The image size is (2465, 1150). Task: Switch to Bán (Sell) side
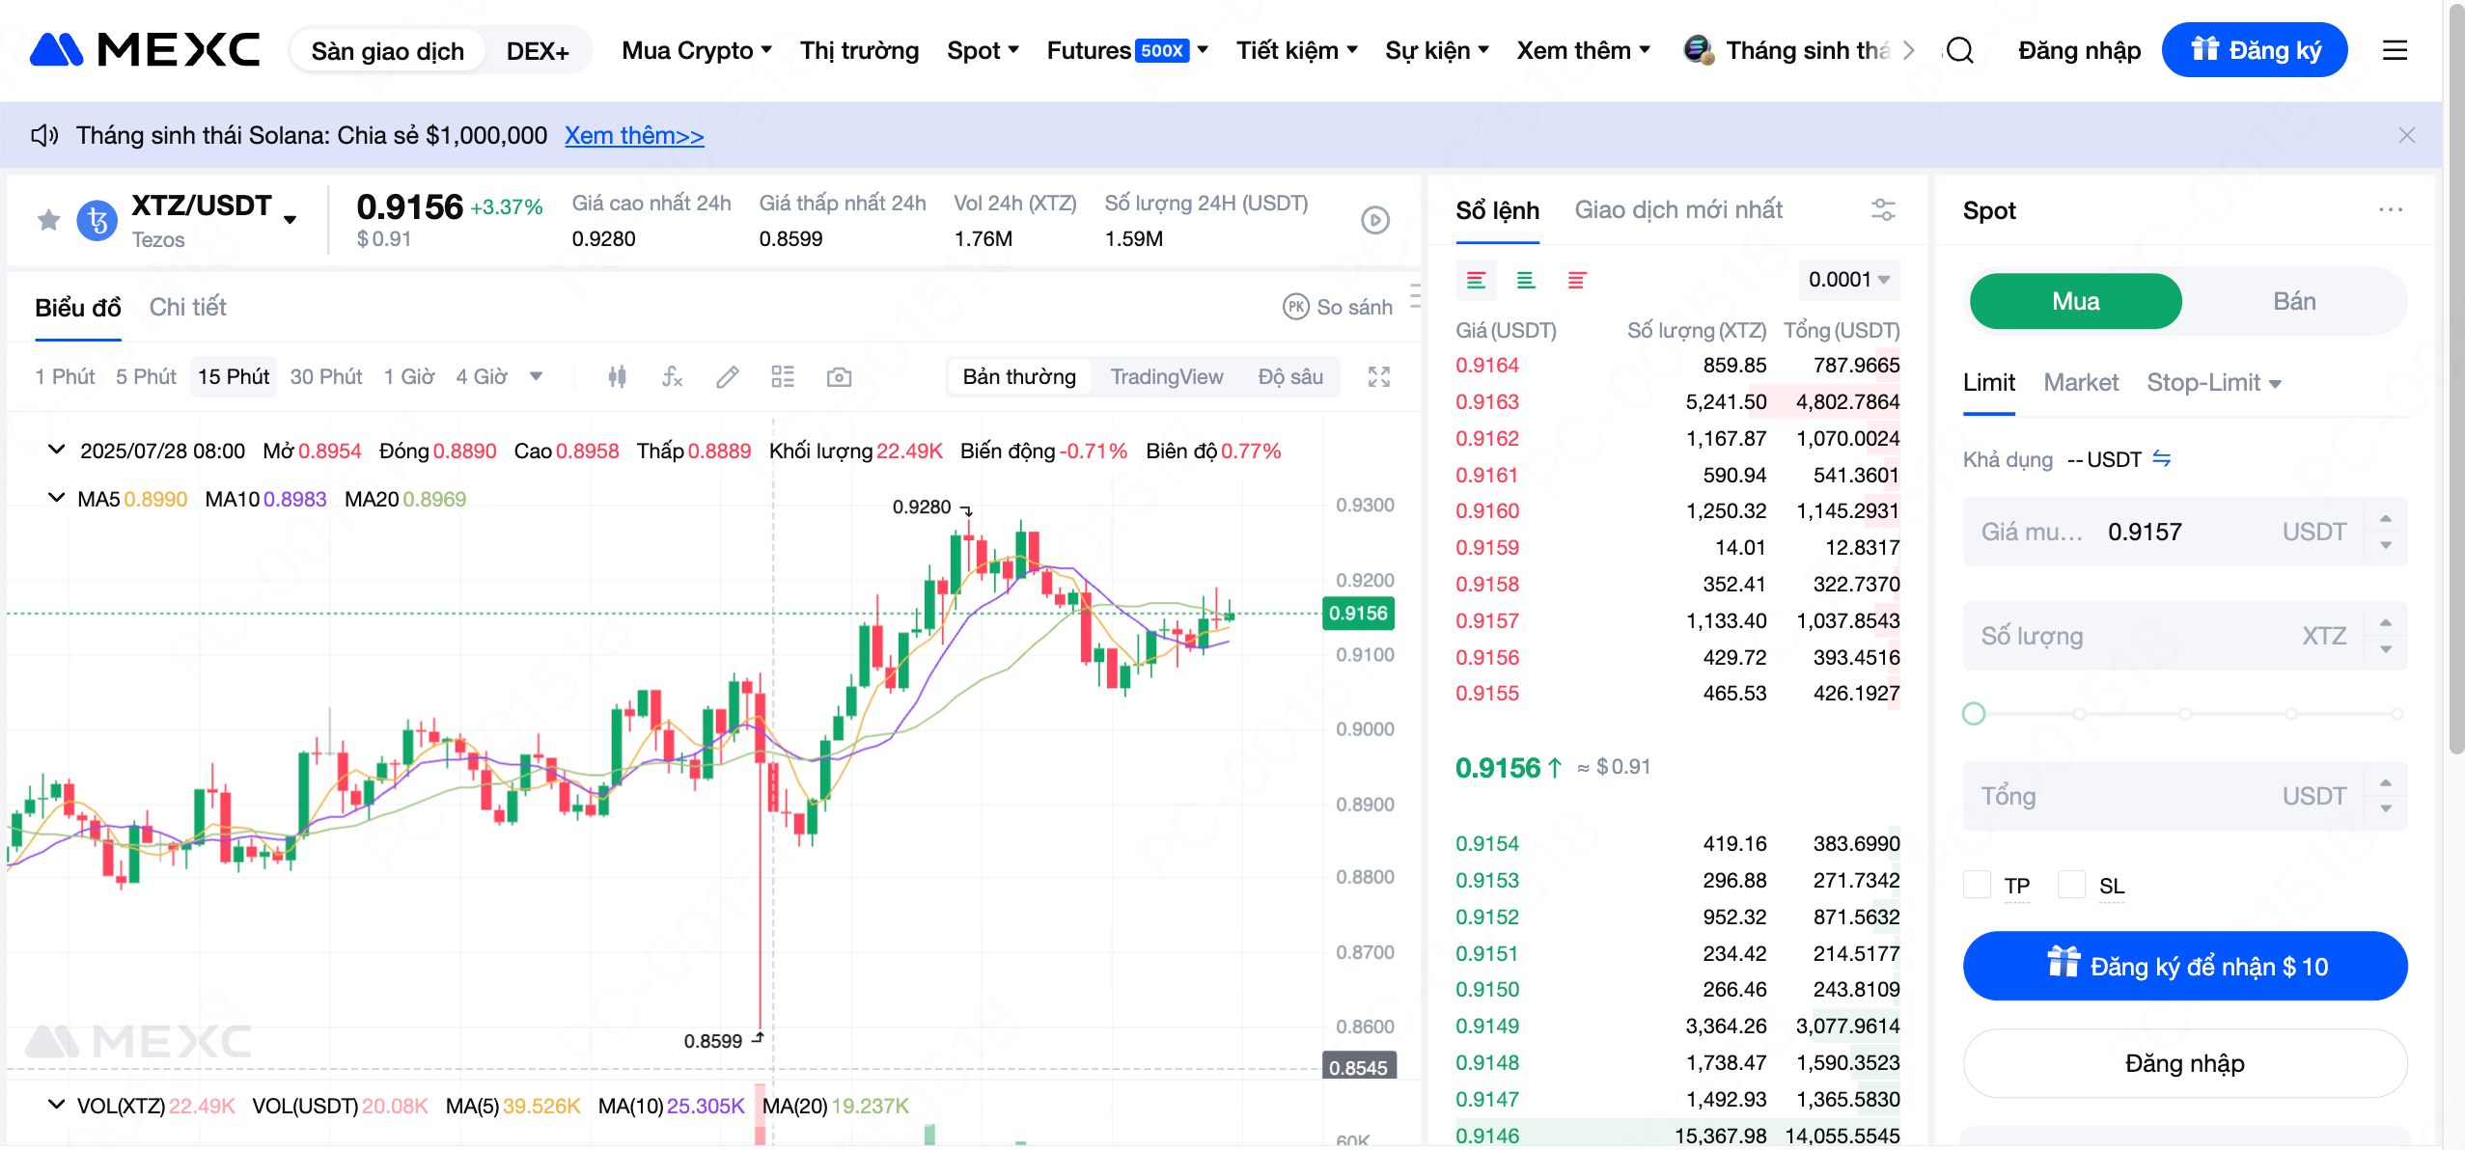(2294, 301)
